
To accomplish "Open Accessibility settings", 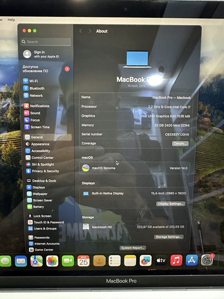I will click(x=38, y=151).
